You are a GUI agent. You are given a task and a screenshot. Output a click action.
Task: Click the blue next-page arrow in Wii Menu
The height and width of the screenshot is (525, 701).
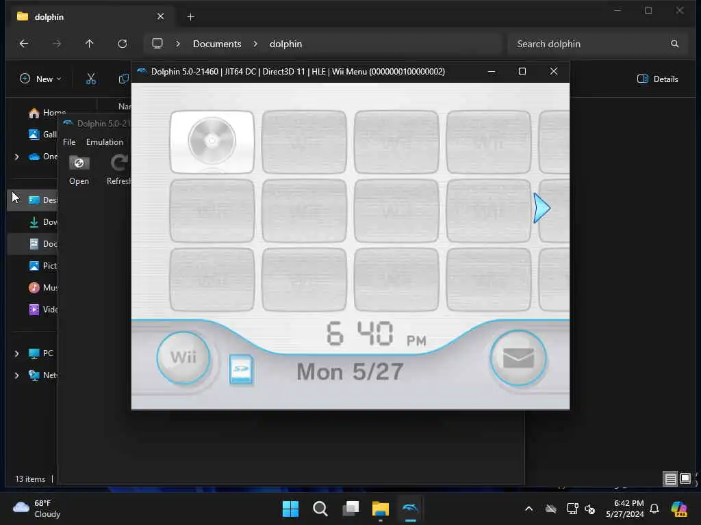(542, 208)
